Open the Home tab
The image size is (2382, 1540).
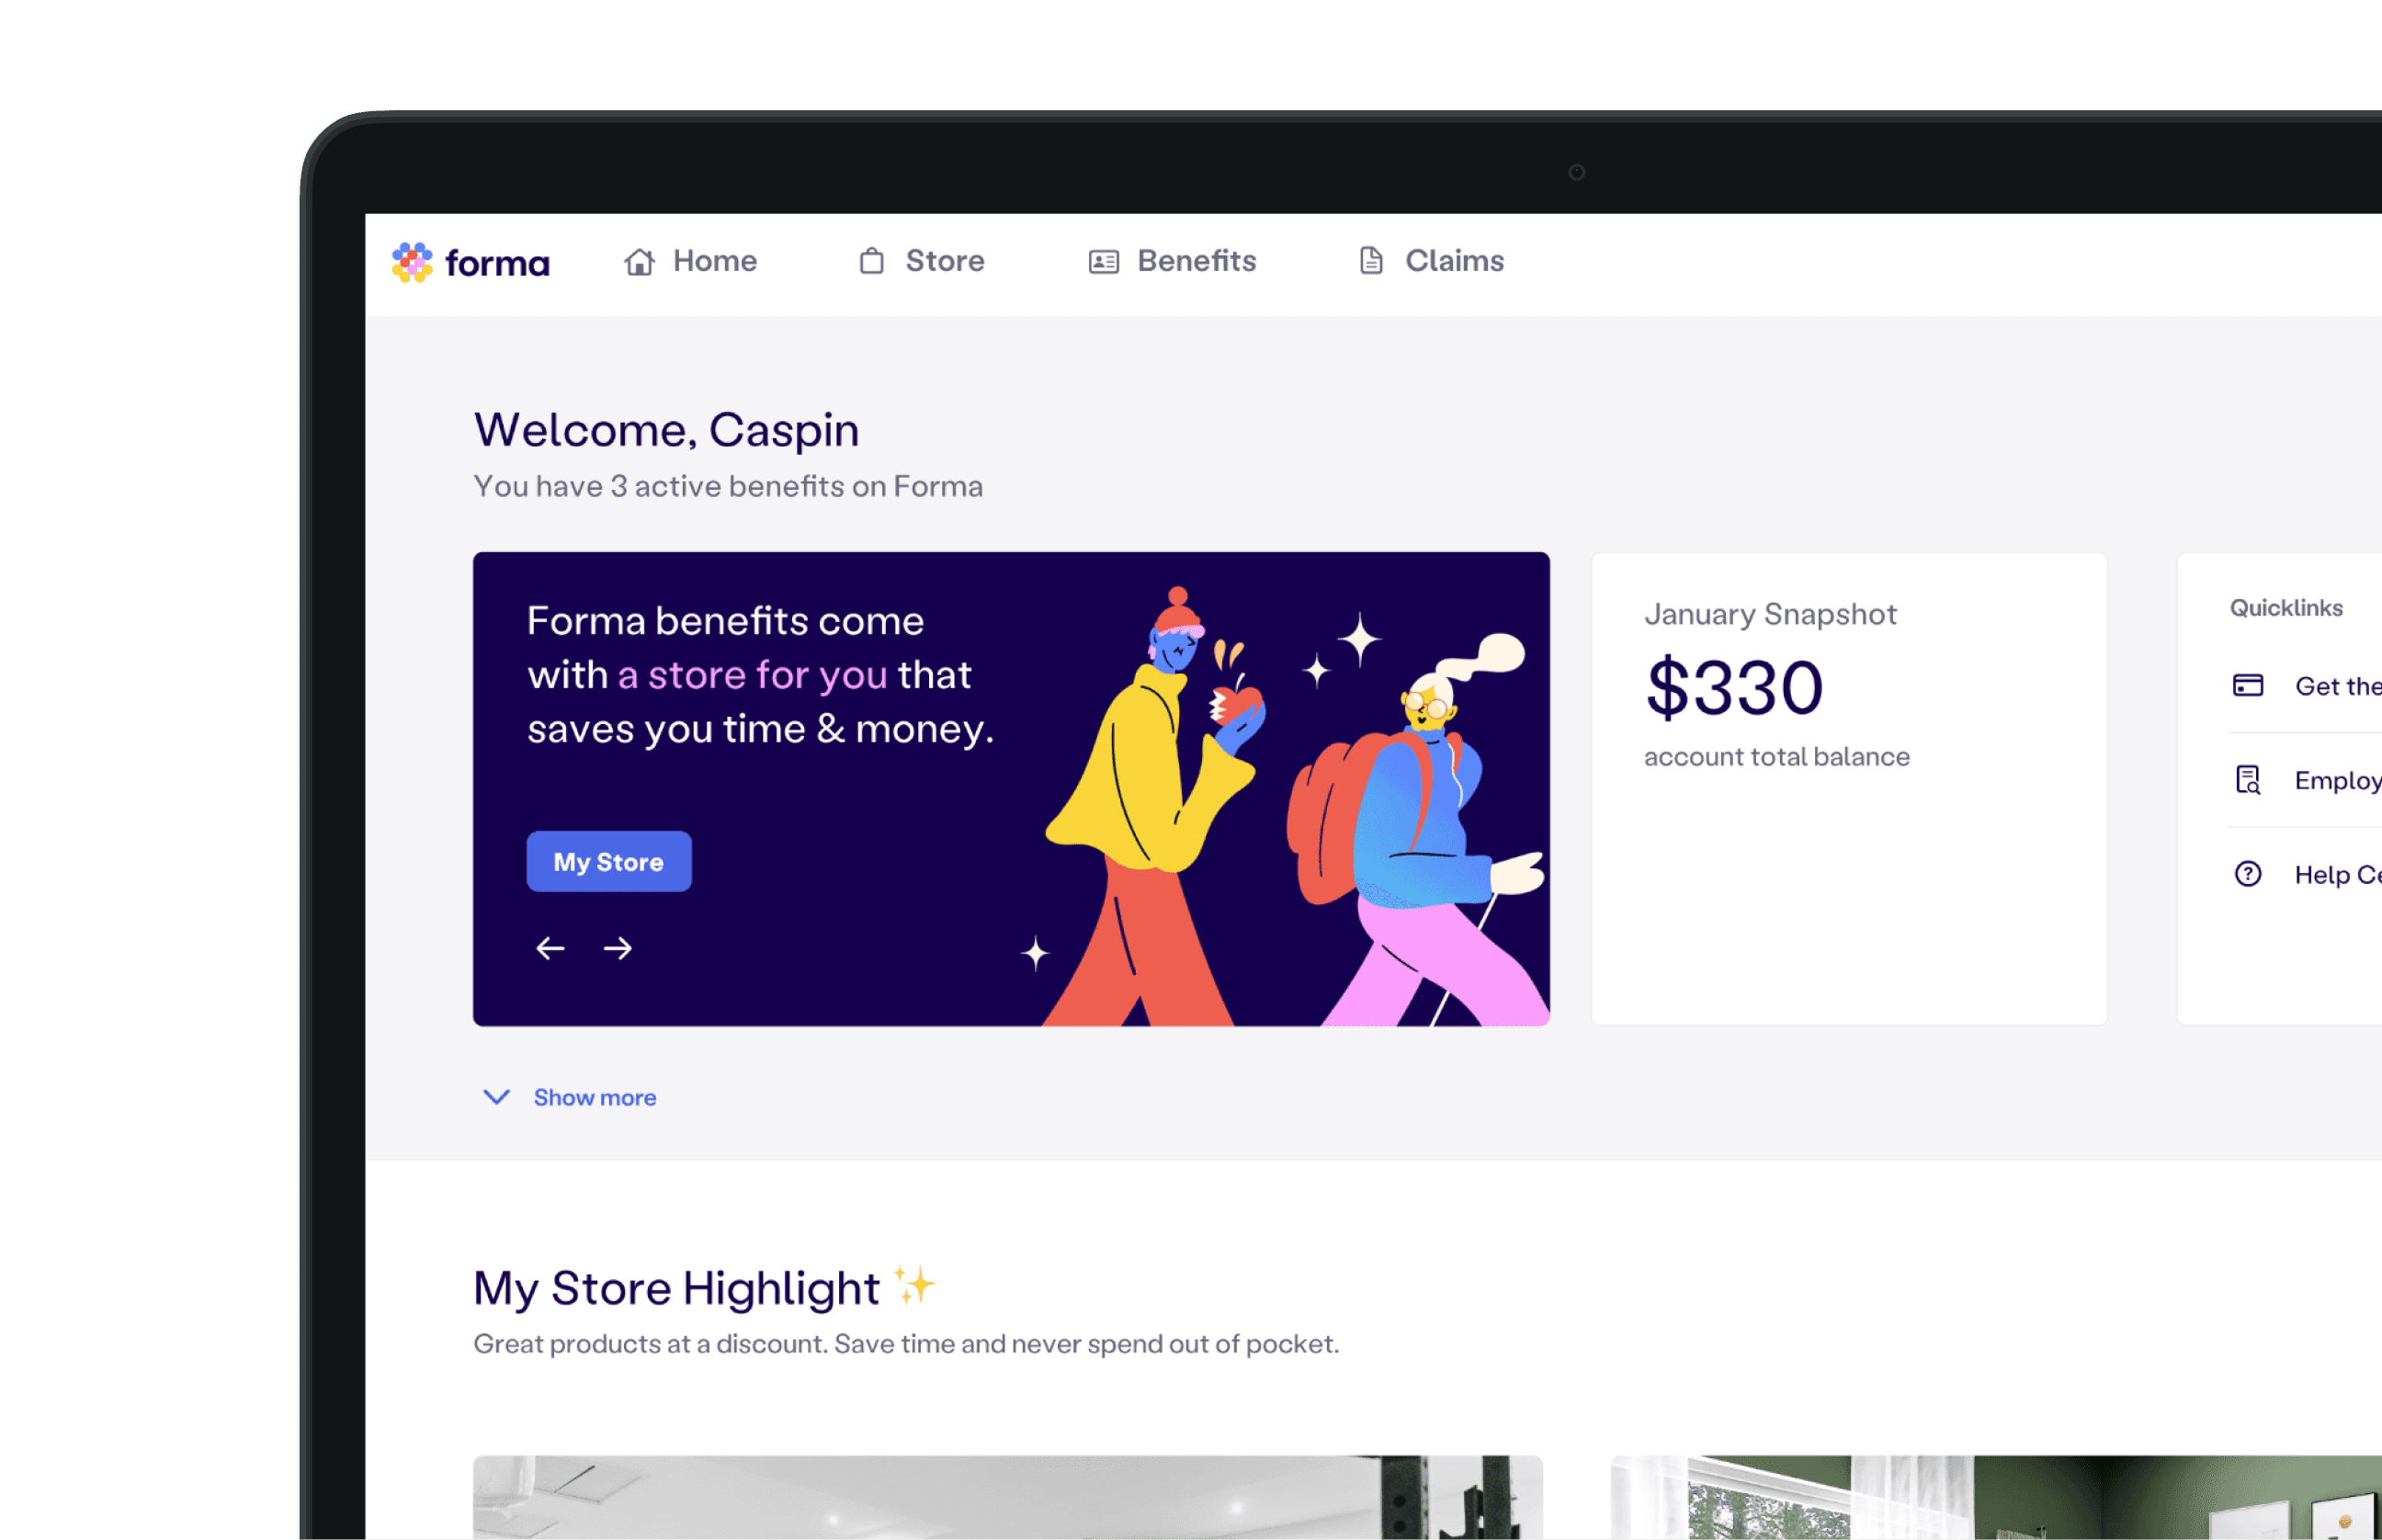pyautogui.click(x=690, y=261)
